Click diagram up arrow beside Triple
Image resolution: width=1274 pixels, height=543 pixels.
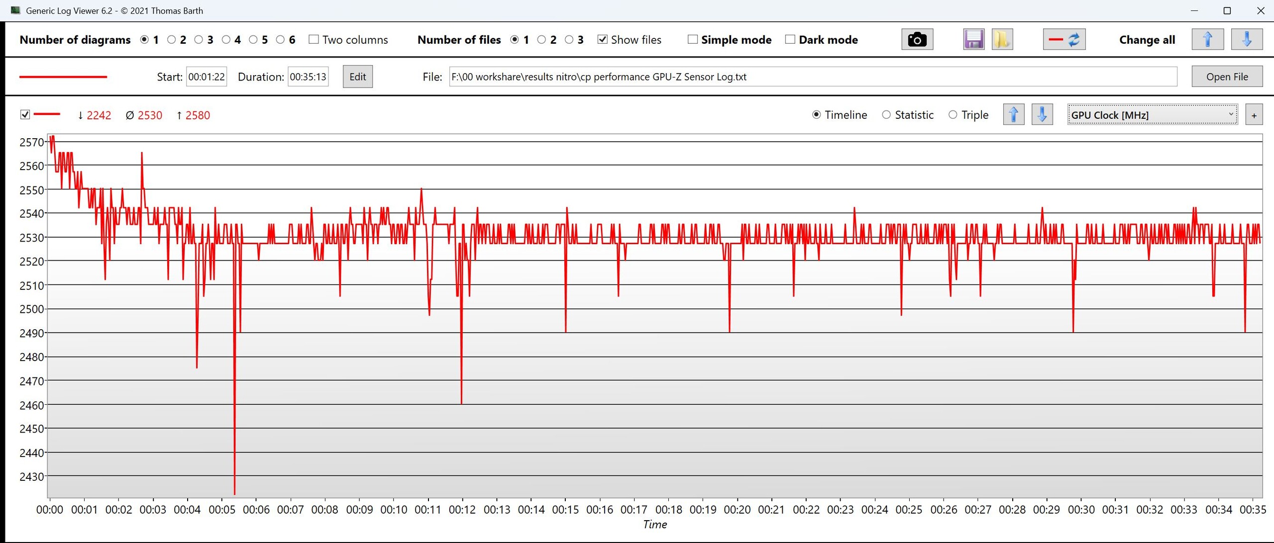(1013, 115)
